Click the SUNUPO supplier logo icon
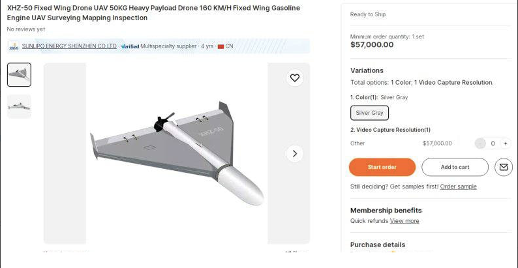 pos(14,46)
